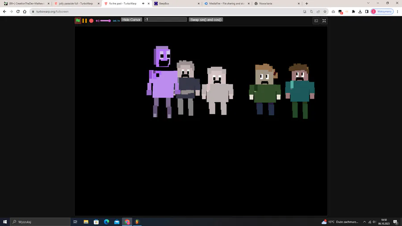The width and height of the screenshot is (402, 226).
Task: Close the jolly paraside tab
Action: 98,4
